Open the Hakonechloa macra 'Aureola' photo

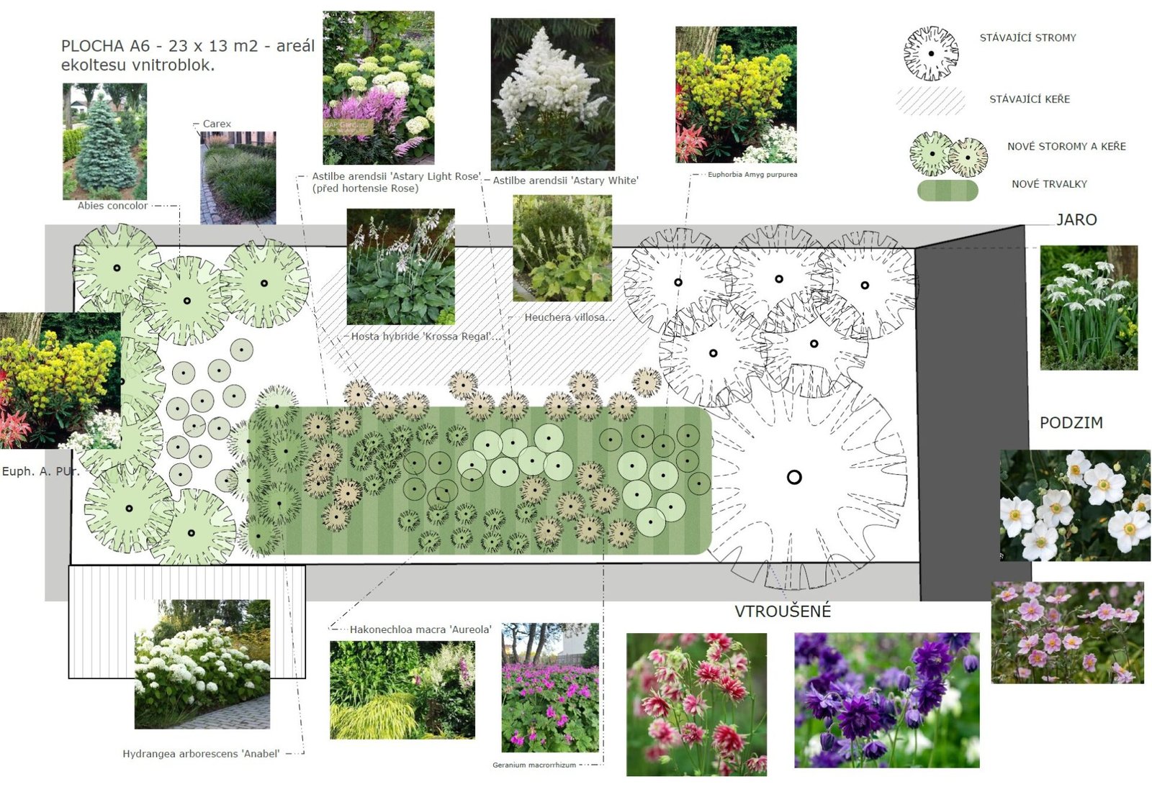[x=402, y=690]
